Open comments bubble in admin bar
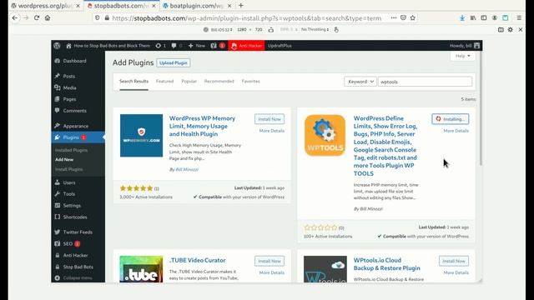This screenshot has width=534, height=300. [176, 46]
